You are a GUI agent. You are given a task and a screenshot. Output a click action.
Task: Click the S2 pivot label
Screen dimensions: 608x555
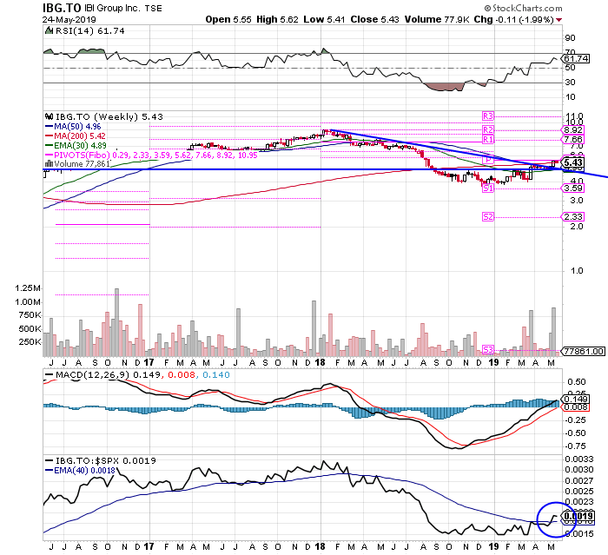pos(488,217)
